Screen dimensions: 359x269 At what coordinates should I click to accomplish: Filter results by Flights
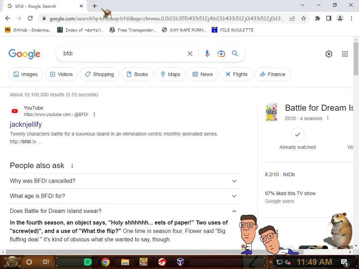coord(236,74)
